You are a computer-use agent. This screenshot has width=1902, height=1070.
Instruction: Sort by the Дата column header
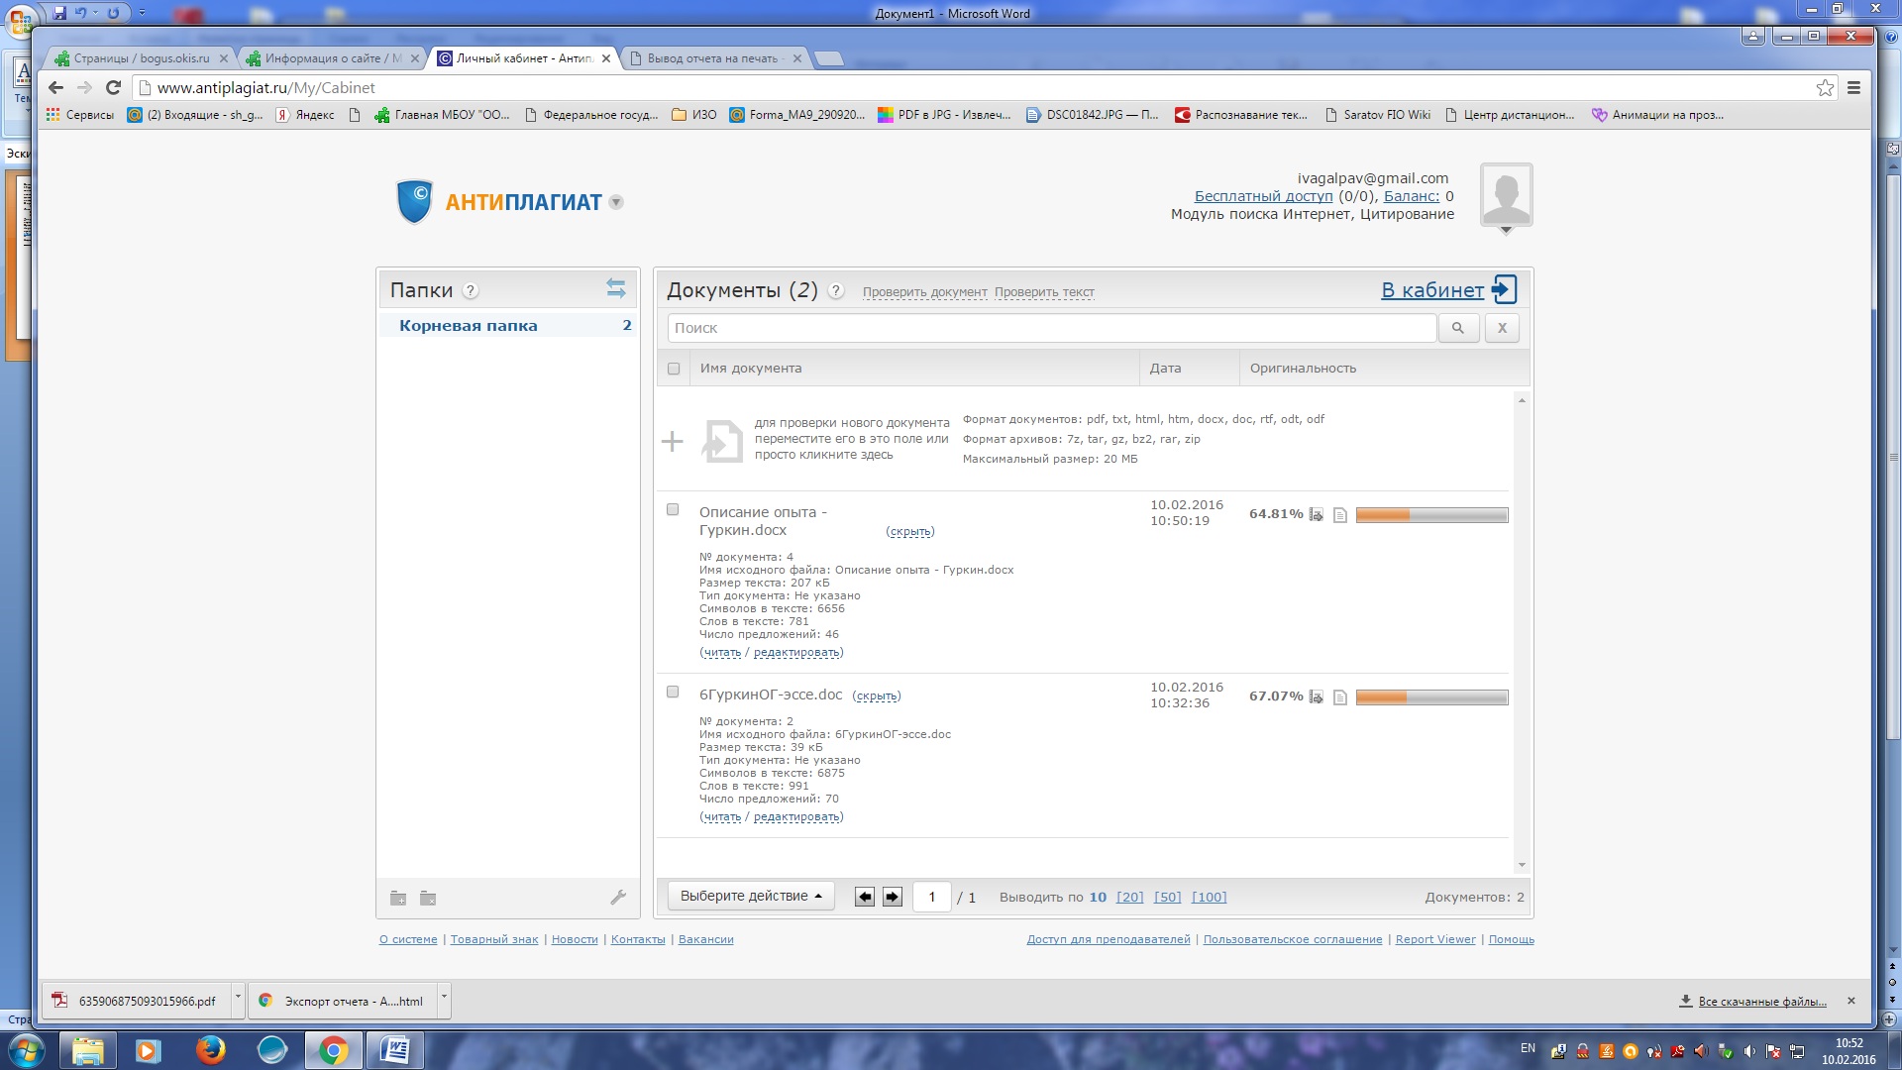(1165, 369)
